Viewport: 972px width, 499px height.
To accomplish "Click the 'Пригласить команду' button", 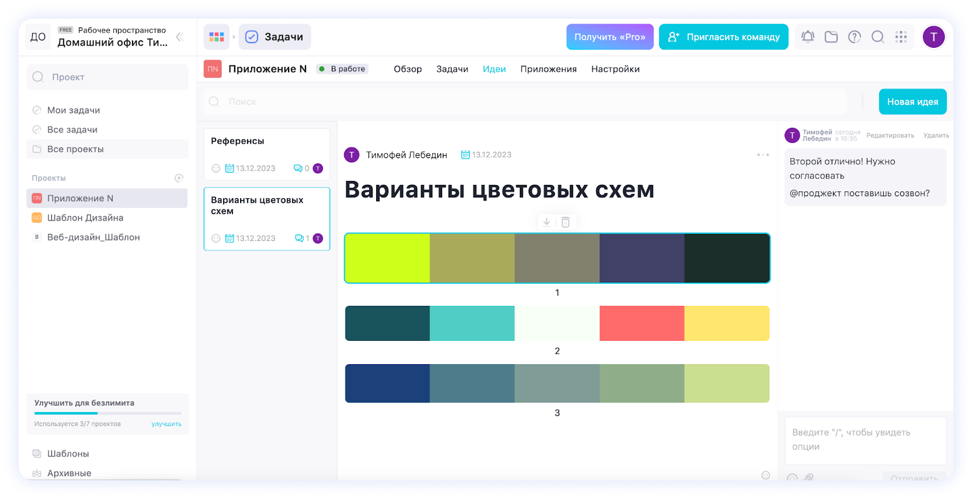I will point(723,37).
